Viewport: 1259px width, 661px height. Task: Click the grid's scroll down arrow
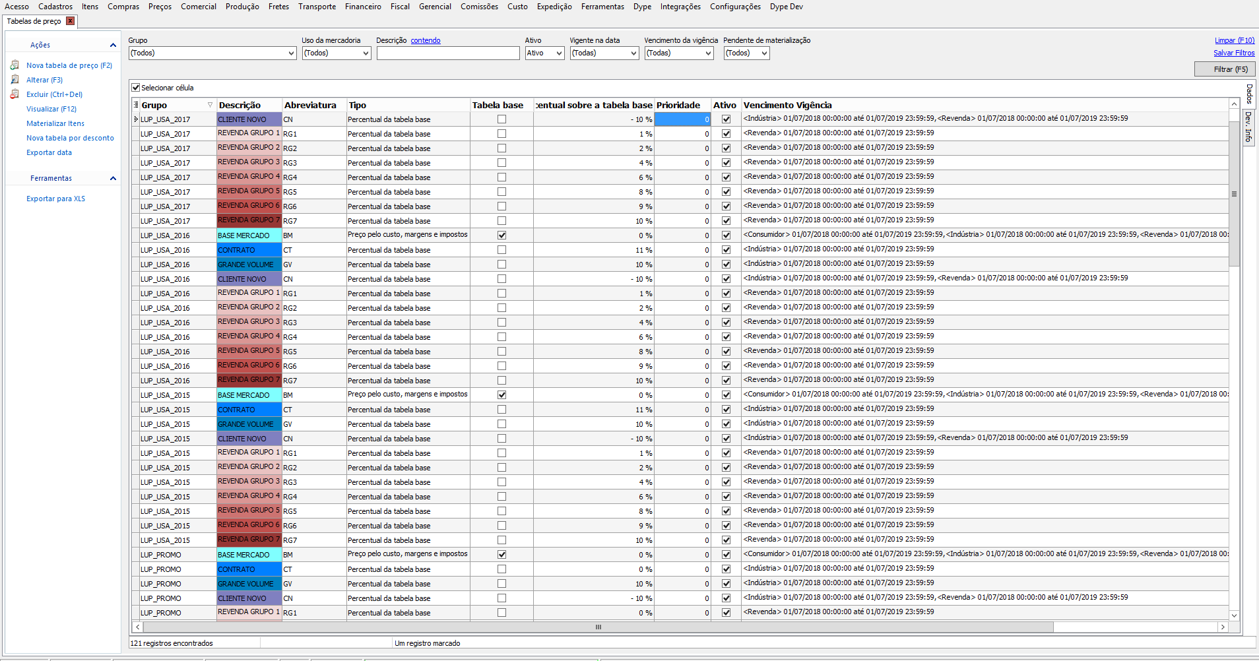coord(1234,615)
